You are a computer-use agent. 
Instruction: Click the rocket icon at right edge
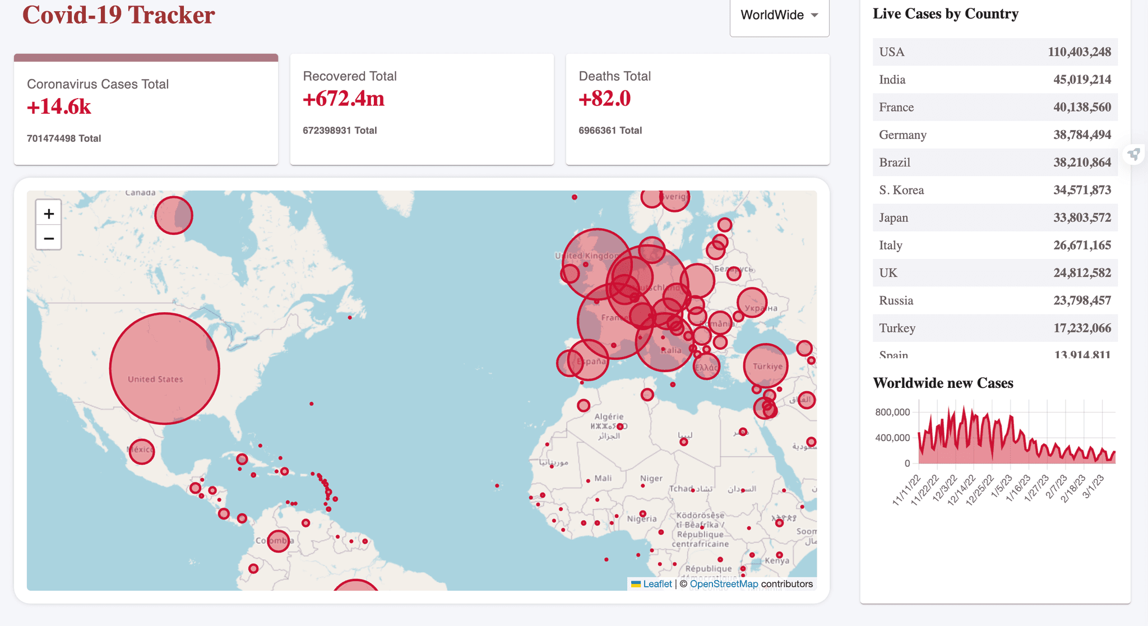[x=1134, y=154]
